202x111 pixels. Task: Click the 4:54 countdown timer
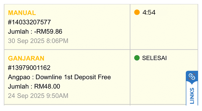[x=149, y=13]
